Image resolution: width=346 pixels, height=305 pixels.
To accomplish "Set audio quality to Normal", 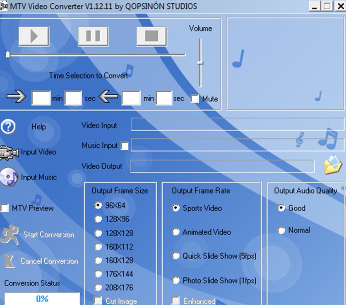I will point(281,230).
